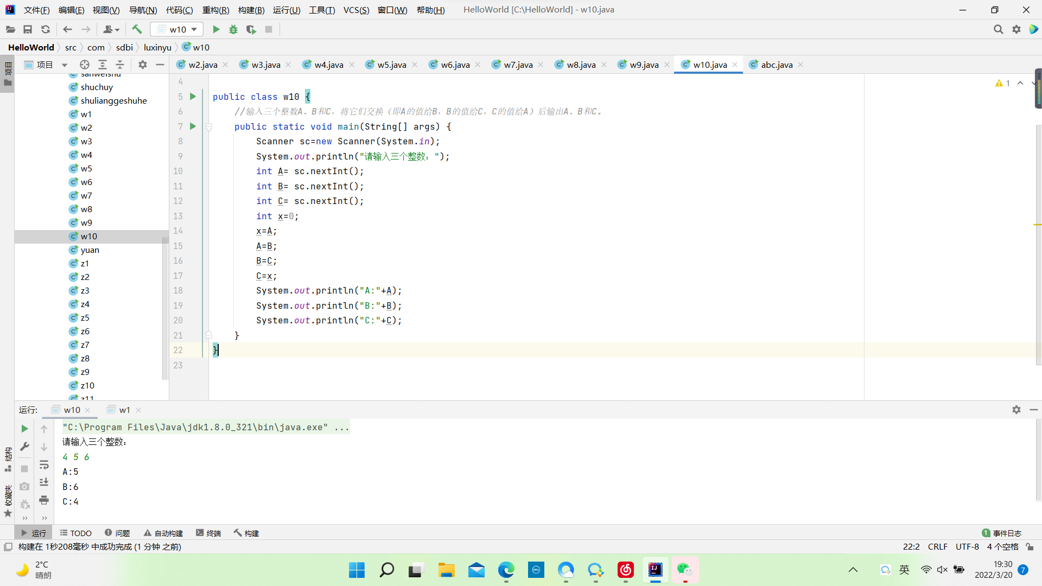Click Run with Coverage icon
The image size is (1042, 586).
251,29
